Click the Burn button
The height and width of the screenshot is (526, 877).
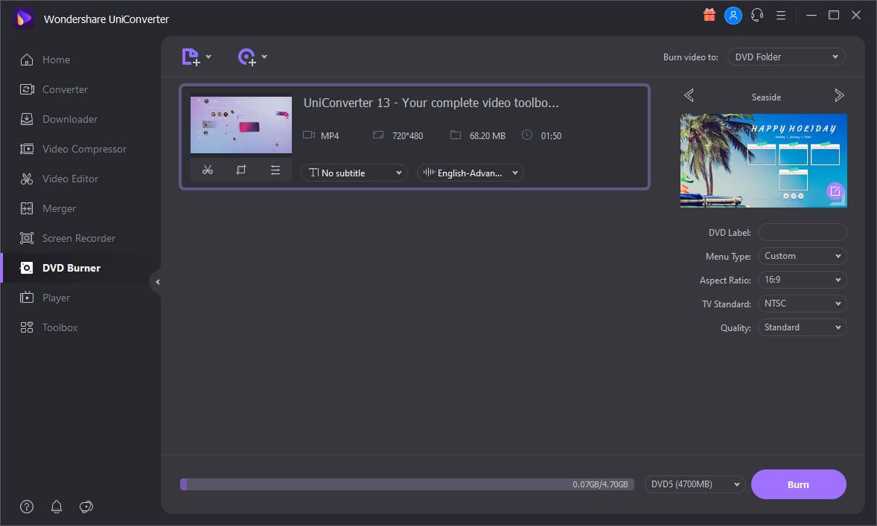[798, 484]
